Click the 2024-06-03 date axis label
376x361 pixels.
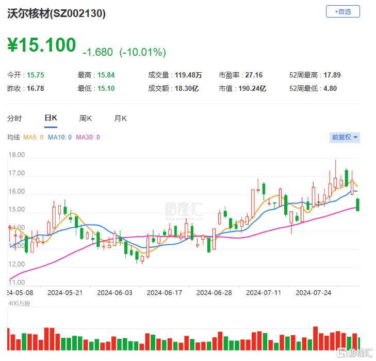115,292
